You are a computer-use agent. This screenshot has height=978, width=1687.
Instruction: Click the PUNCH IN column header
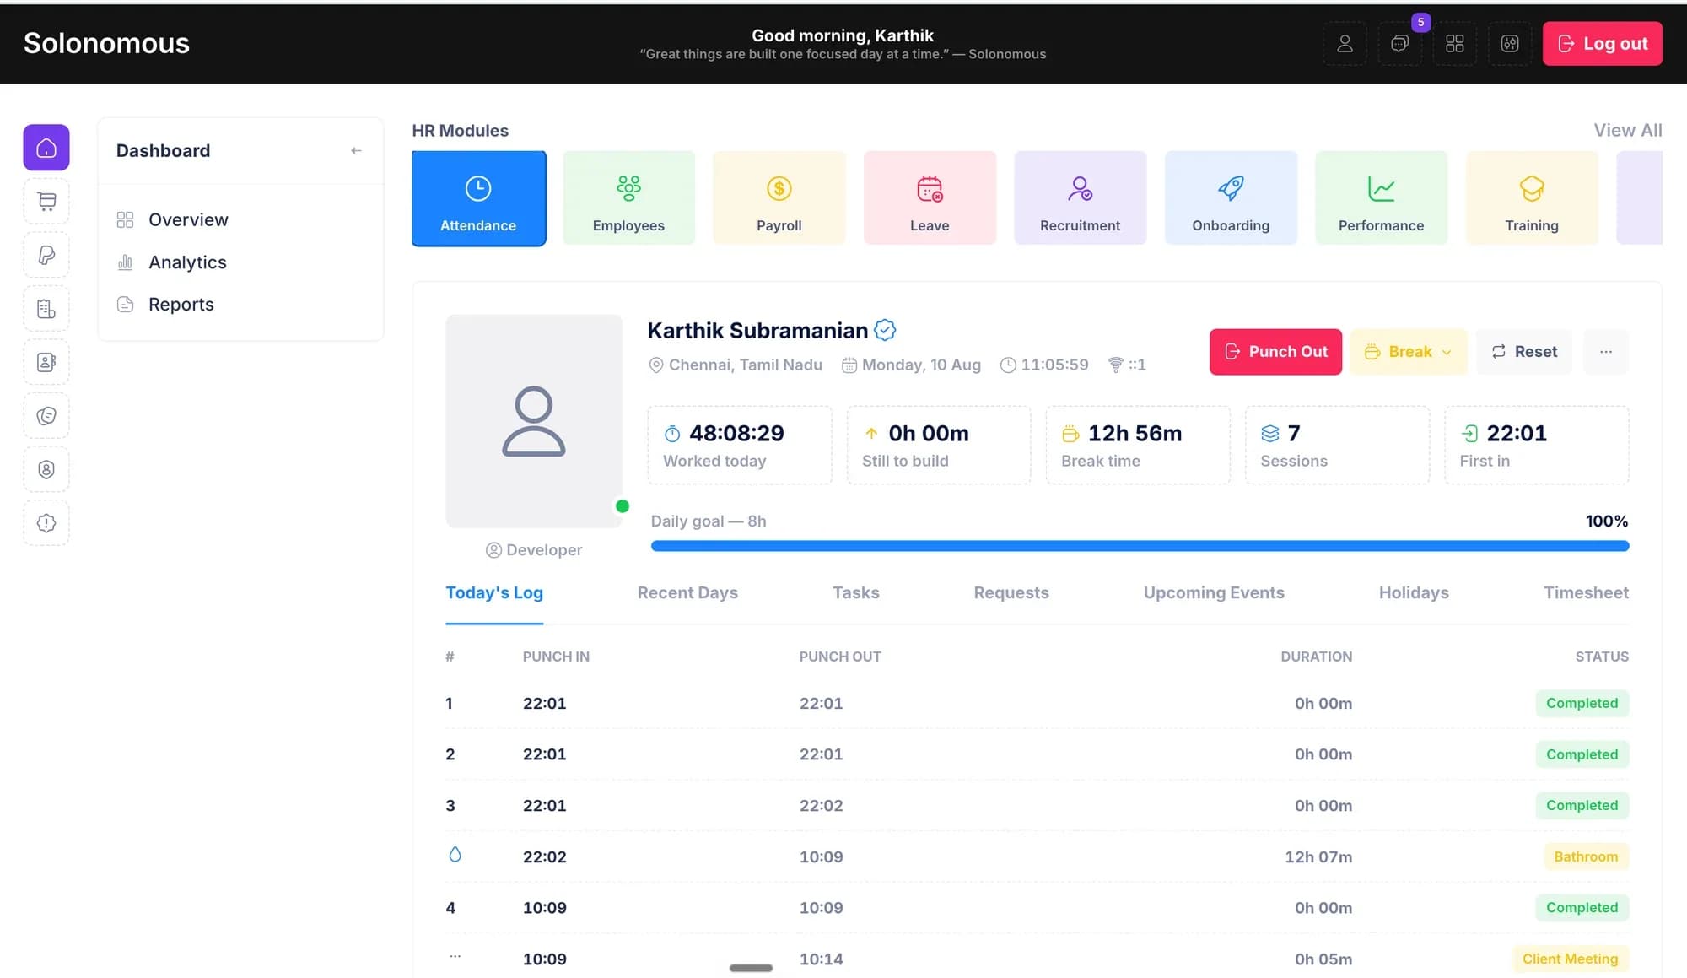[x=556, y=657]
